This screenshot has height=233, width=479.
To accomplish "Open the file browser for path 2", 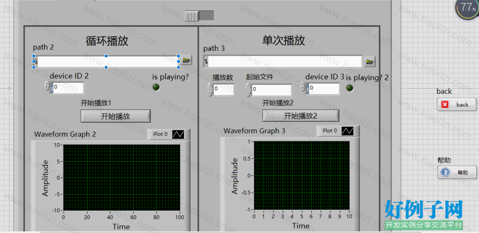I will pyautogui.click(x=186, y=60).
